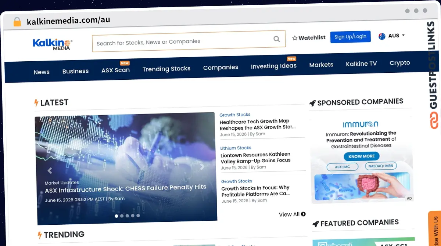
Task: Open the Crypto menu
Action: (x=400, y=63)
